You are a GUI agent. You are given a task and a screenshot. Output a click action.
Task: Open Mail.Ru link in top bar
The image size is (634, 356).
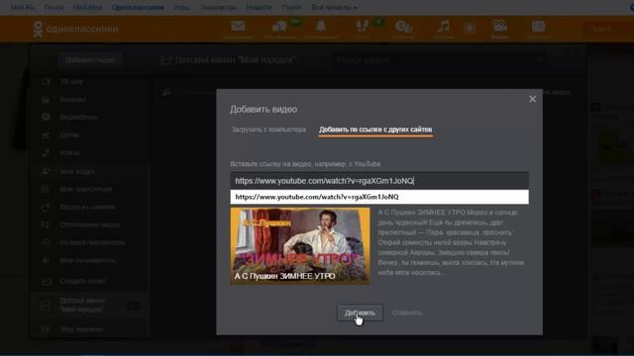pyautogui.click(x=23, y=7)
